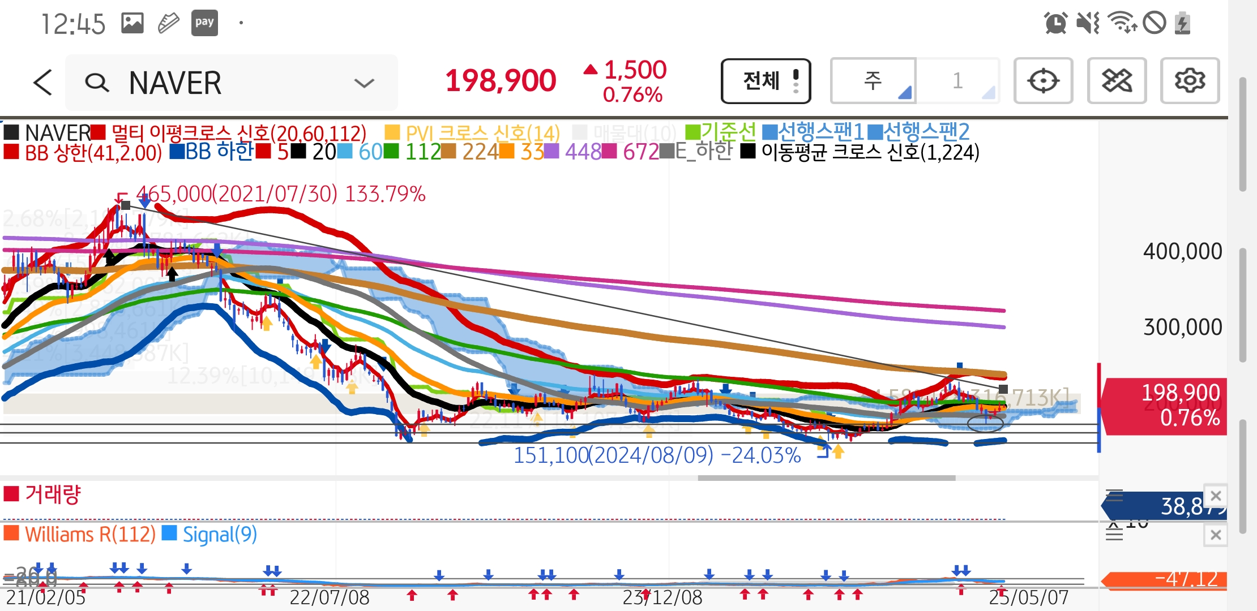Toggle 선행스팬1 legend entry

[x=813, y=132]
